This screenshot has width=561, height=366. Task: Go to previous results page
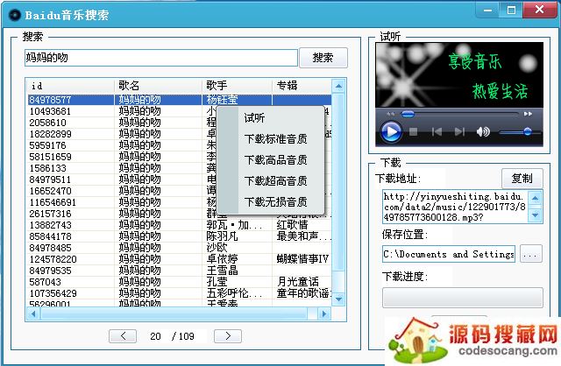pos(123,336)
